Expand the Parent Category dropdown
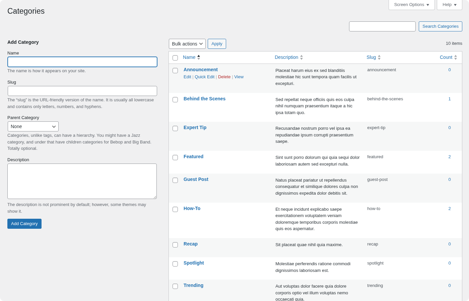 pos(33,126)
